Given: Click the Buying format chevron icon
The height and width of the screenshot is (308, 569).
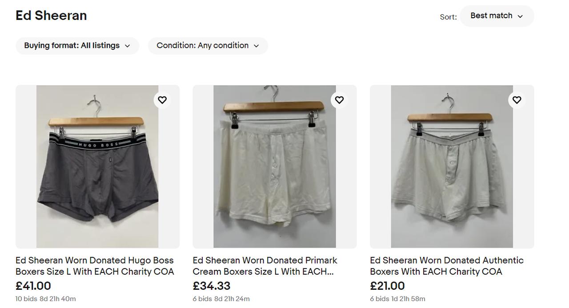Looking at the screenshot, I should pyautogui.click(x=127, y=46).
